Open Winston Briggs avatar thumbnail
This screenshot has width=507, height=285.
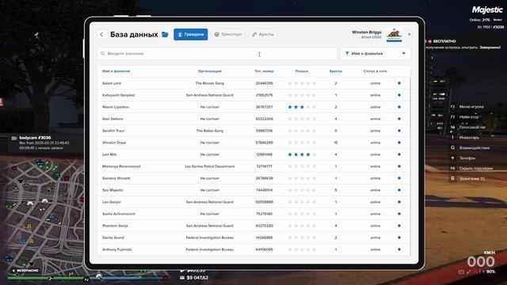pos(395,34)
